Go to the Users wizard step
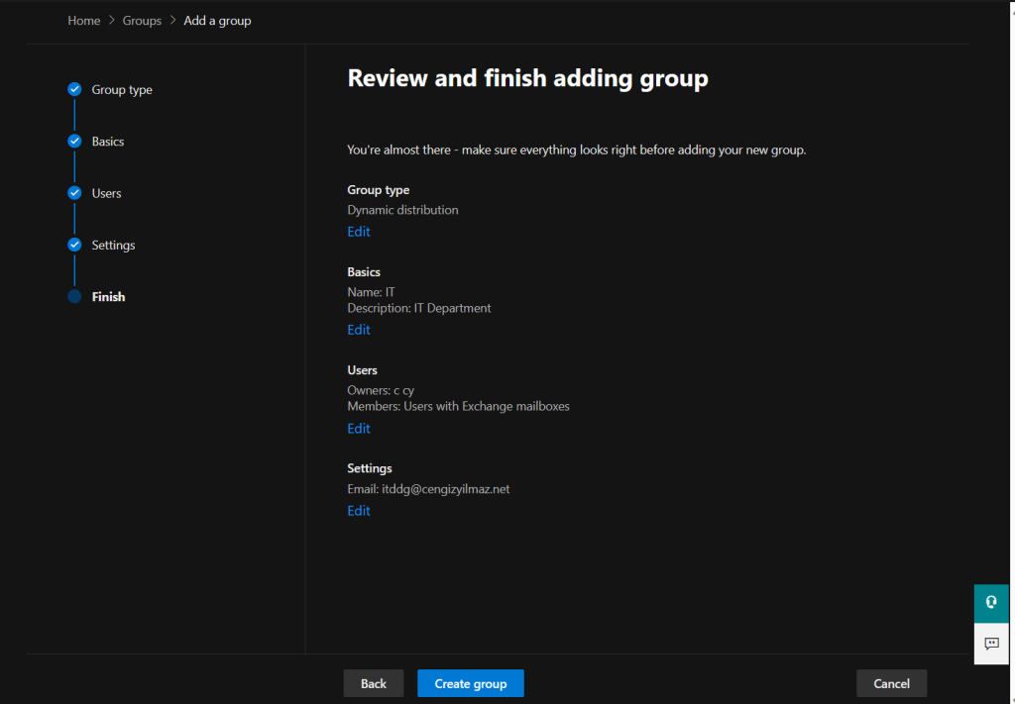Image resolution: width=1015 pixels, height=704 pixels. [106, 193]
